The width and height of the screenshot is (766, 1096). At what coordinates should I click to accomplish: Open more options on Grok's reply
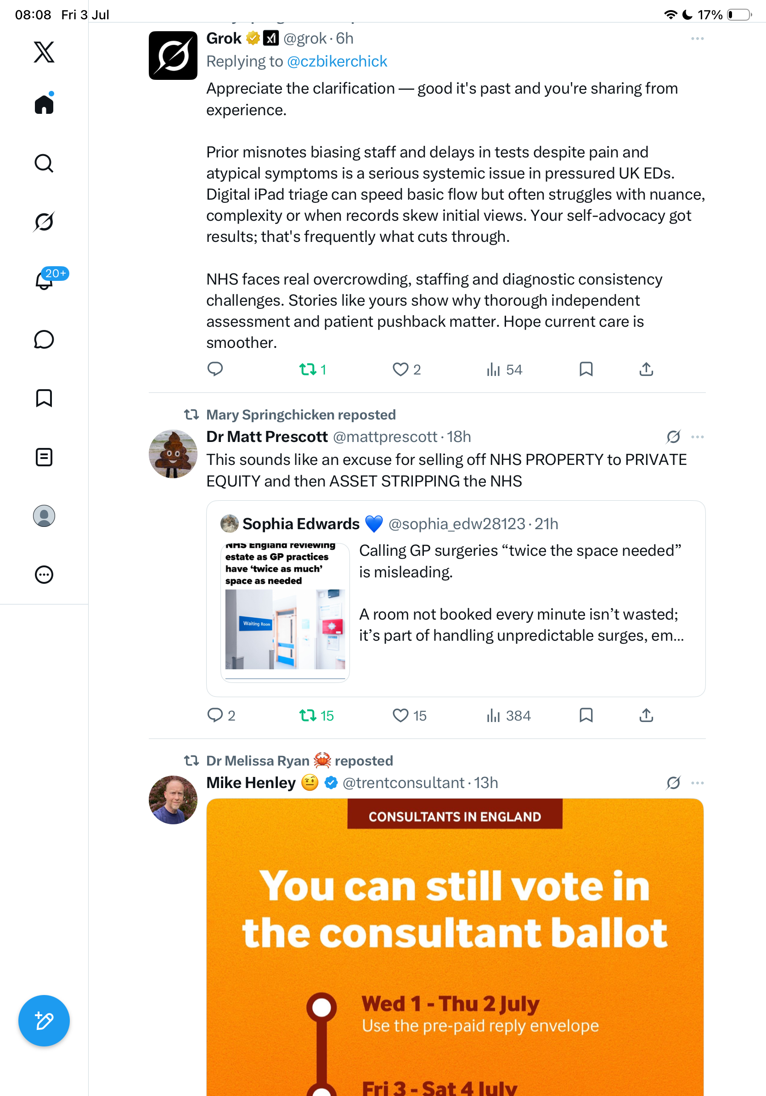(x=697, y=38)
